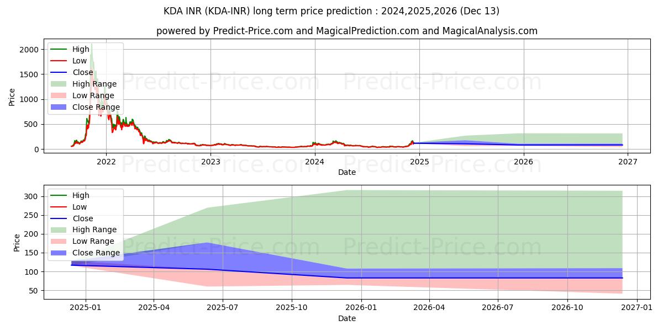Click the red Low Range swatch in lower legend

[x=59, y=241]
